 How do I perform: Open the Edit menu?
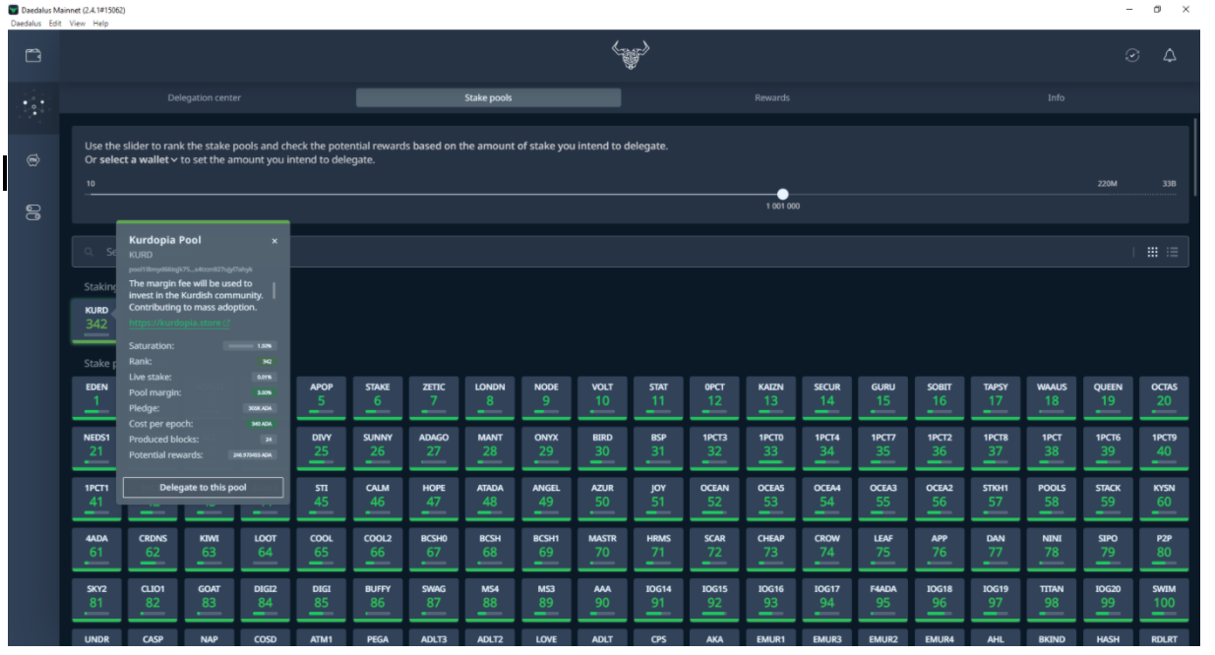coord(56,24)
